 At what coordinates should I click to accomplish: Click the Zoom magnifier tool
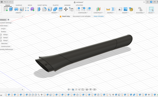pos(80,89)
